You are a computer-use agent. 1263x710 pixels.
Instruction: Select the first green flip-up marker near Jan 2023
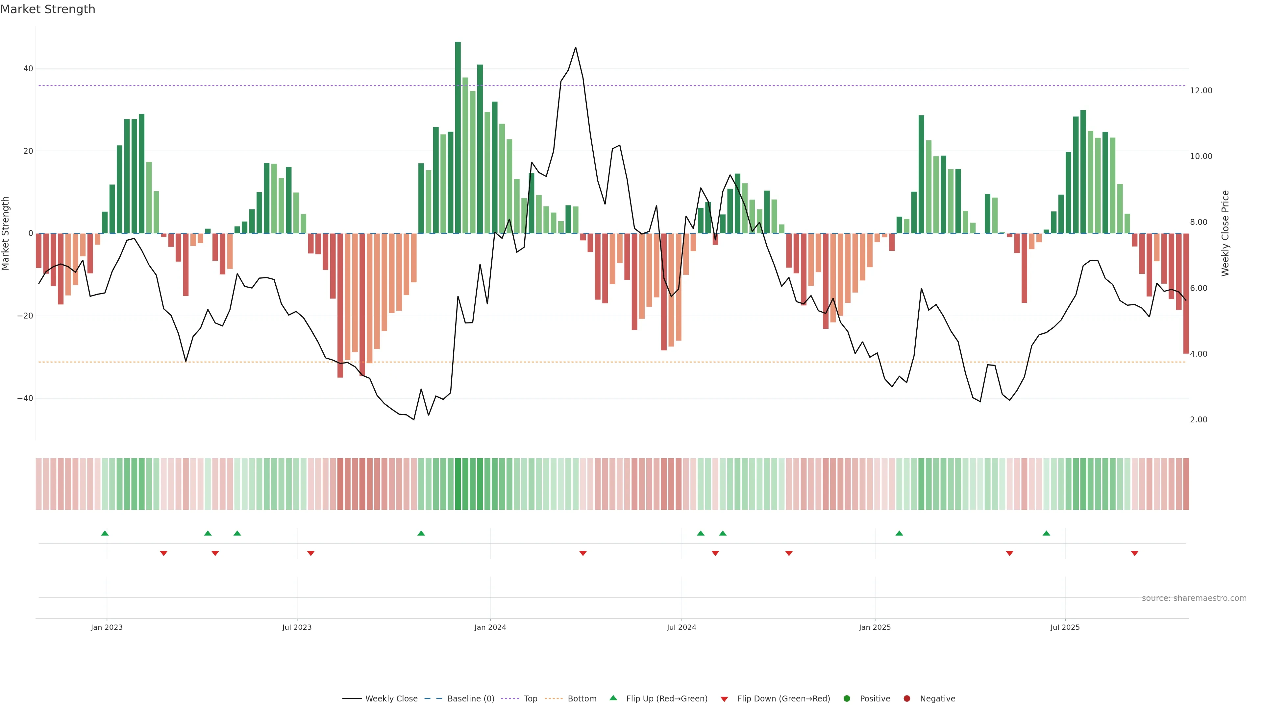(x=105, y=533)
